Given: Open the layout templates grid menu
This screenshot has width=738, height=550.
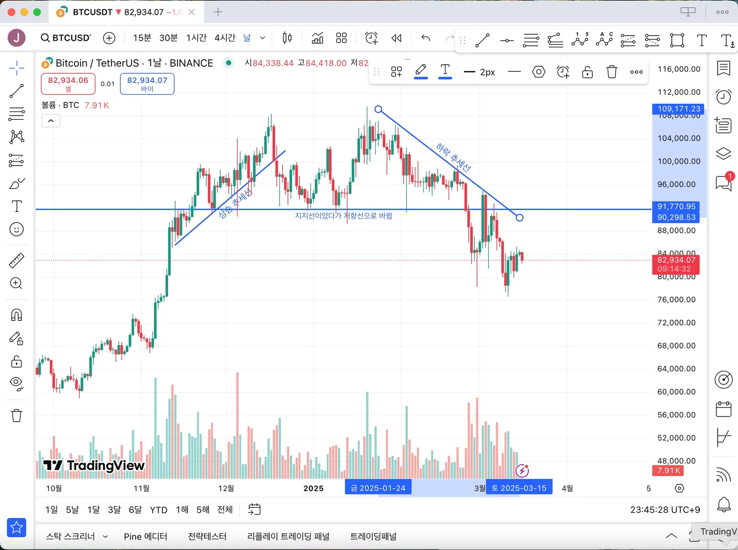Looking at the screenshot, I should coord(341,38).
